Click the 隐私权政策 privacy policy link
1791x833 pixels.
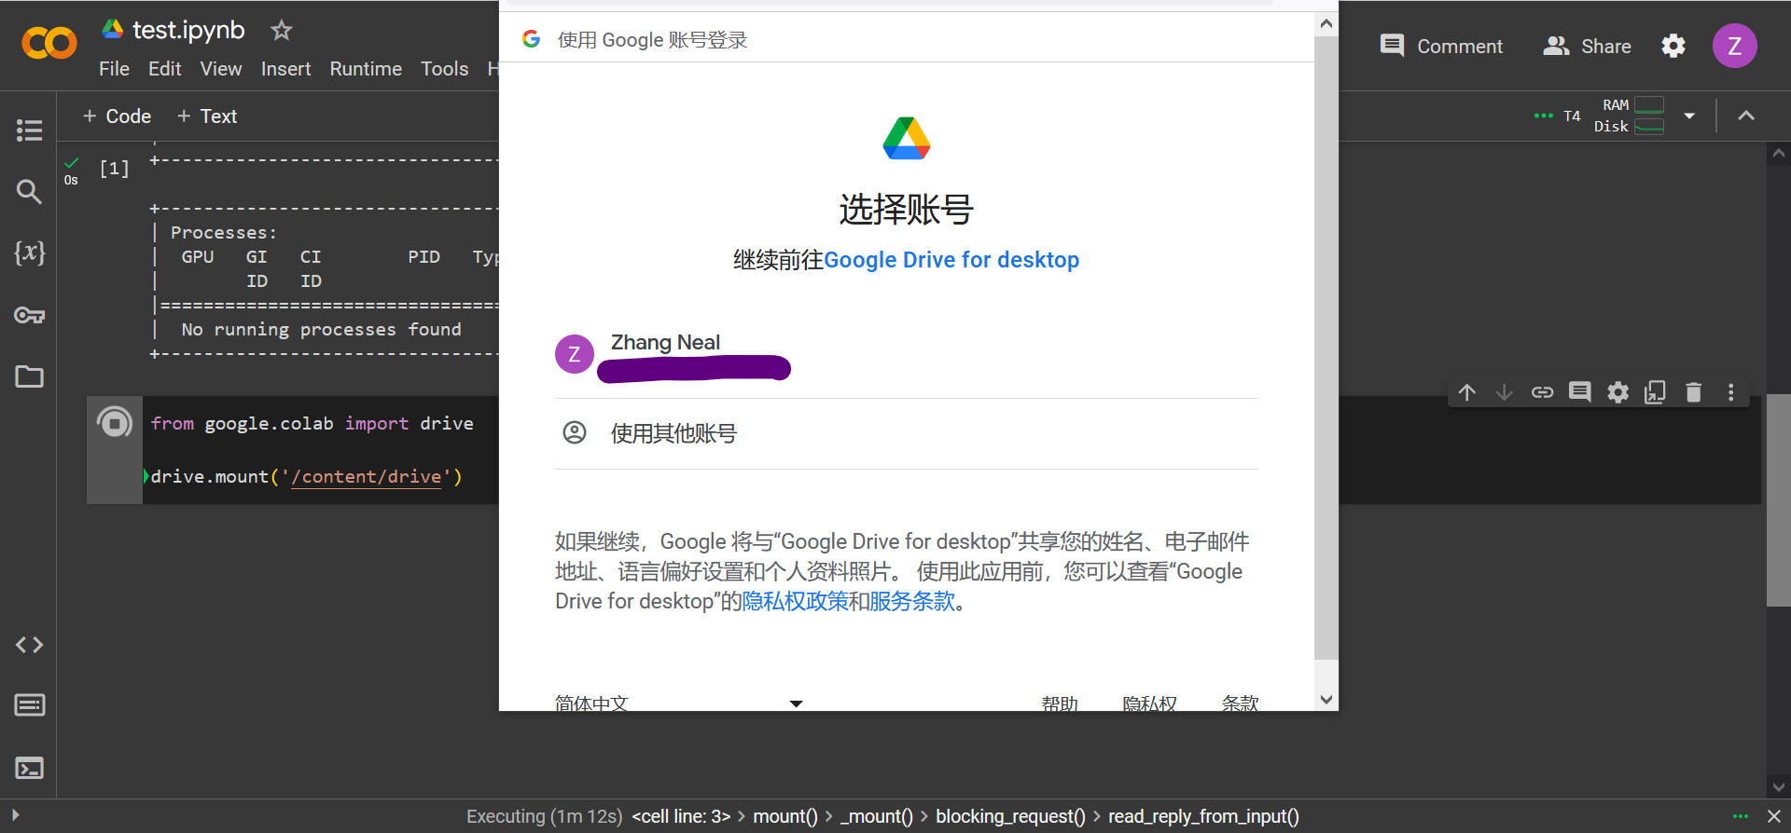[795, 602]
